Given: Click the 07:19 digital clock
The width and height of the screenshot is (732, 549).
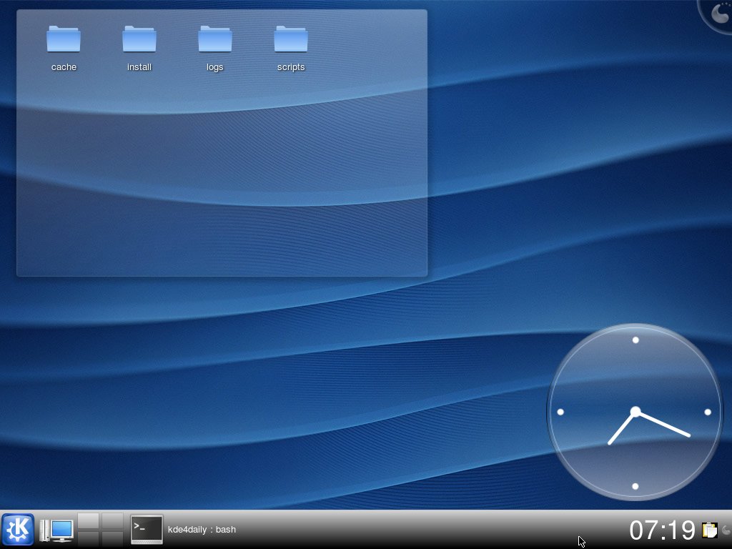Looking at the screenshot, I should tap(663, 530).
